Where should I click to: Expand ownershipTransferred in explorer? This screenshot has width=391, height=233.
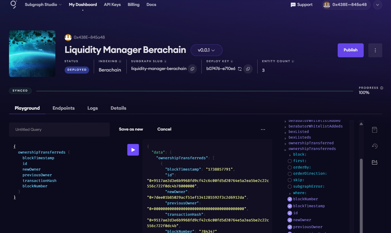click(285, 144)
